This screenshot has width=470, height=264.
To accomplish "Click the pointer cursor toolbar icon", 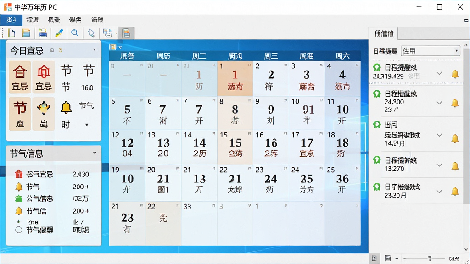I will (x=91, y=33).
